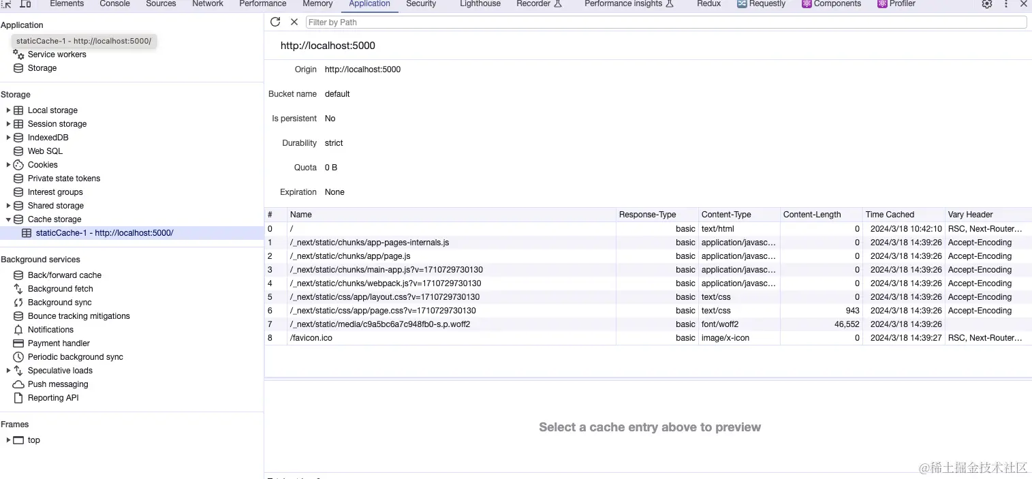The width and height of the screenshot is (1032, 479).
Task: Open the Sources tab
Action: click(161, 4)
